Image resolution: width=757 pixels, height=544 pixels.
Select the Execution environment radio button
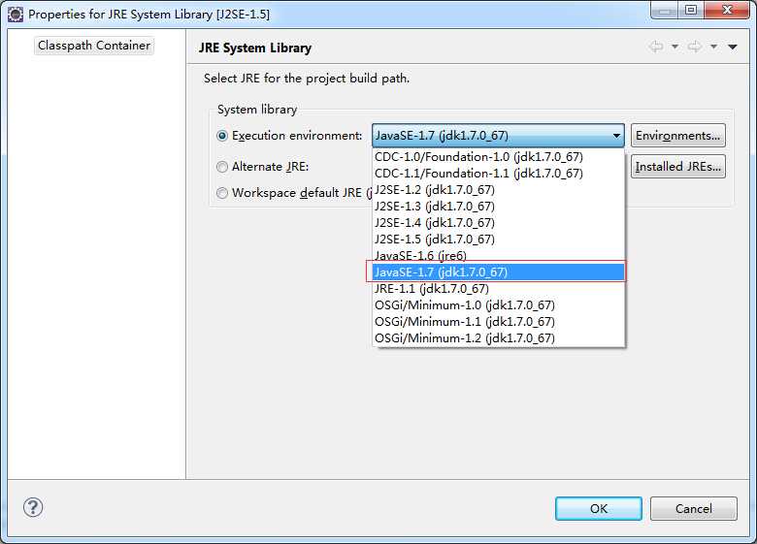click(x=222, y=136)
